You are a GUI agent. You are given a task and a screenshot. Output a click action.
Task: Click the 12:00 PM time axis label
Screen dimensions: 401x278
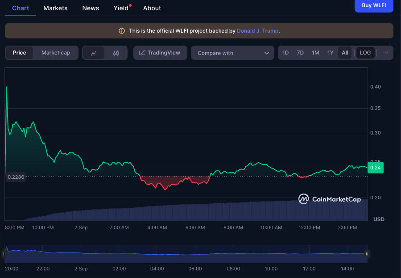pyautogui.click(x=309, y=227)
